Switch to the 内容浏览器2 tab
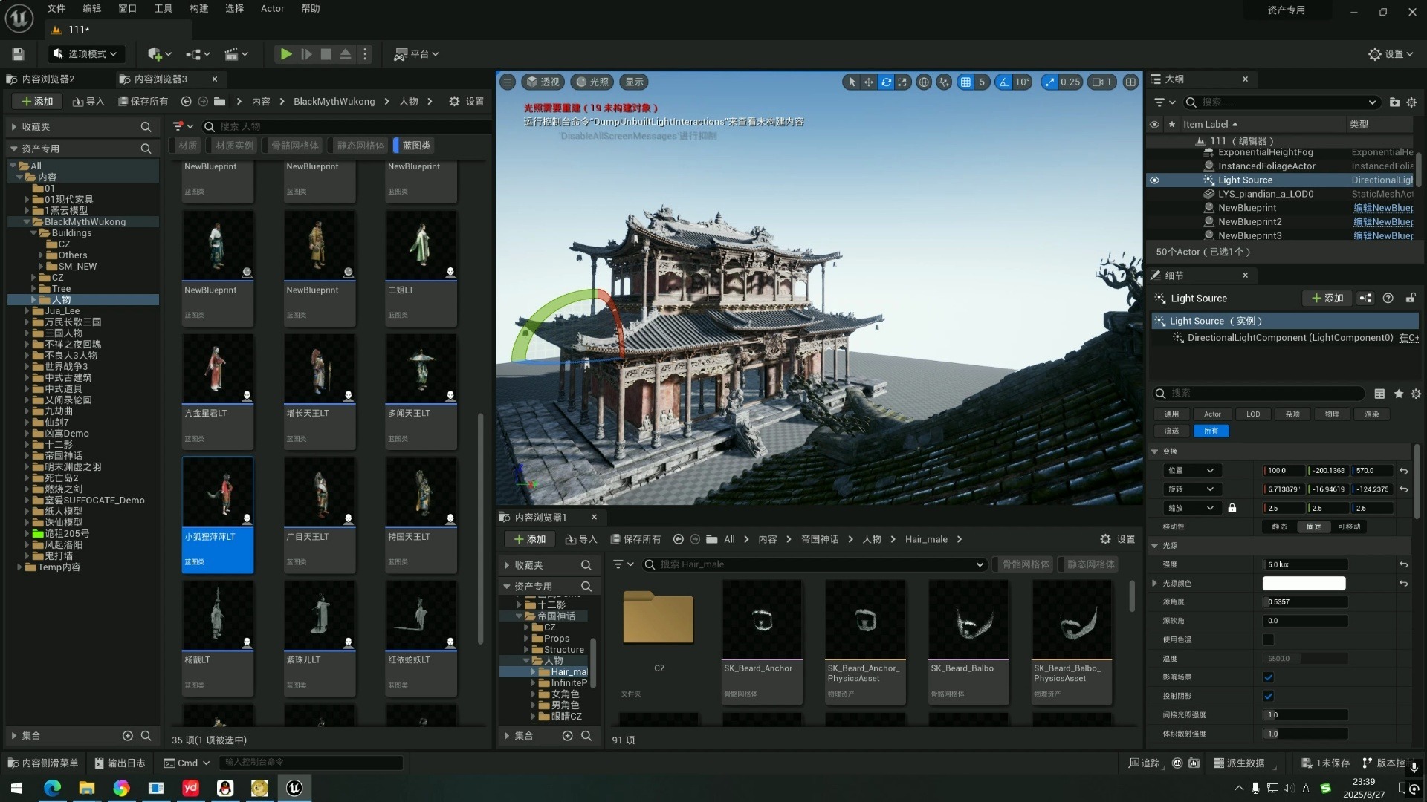This screenshot has width=1427, height=802. [48, 79]
